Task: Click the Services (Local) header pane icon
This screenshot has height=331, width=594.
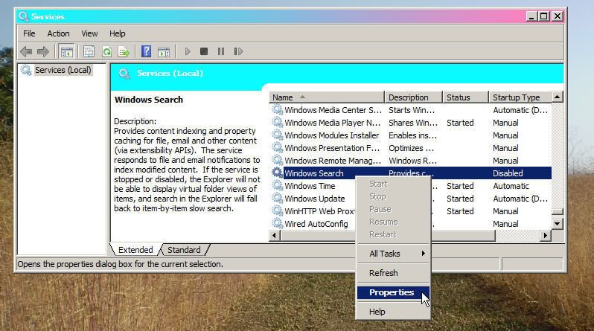Action: click(124, 73)
